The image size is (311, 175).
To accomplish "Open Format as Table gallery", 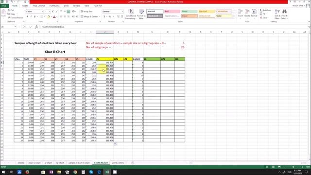I will (141, 14).
